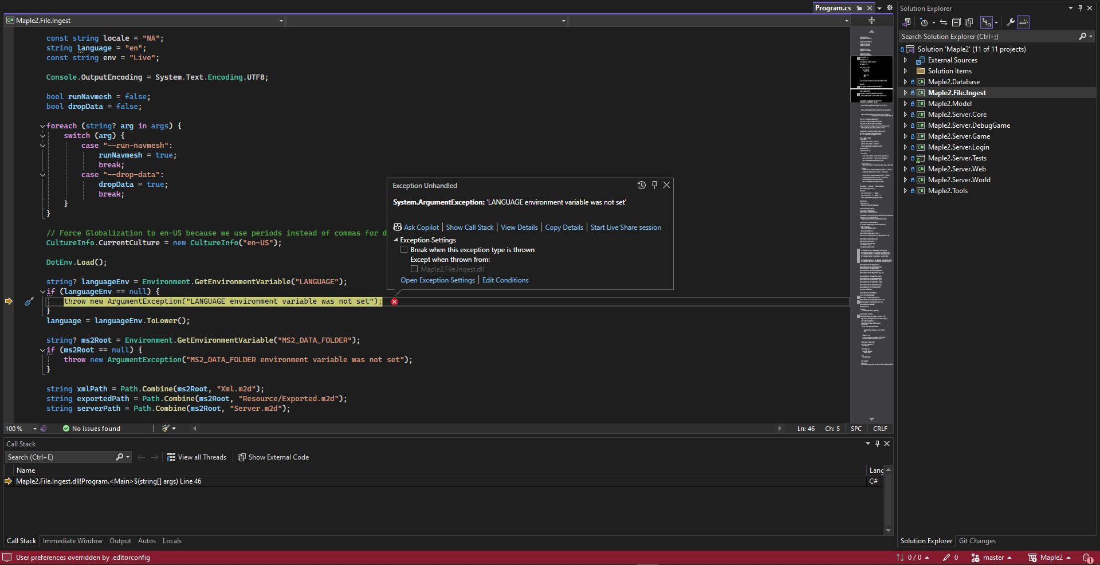Click Show All Files icon

969,22
